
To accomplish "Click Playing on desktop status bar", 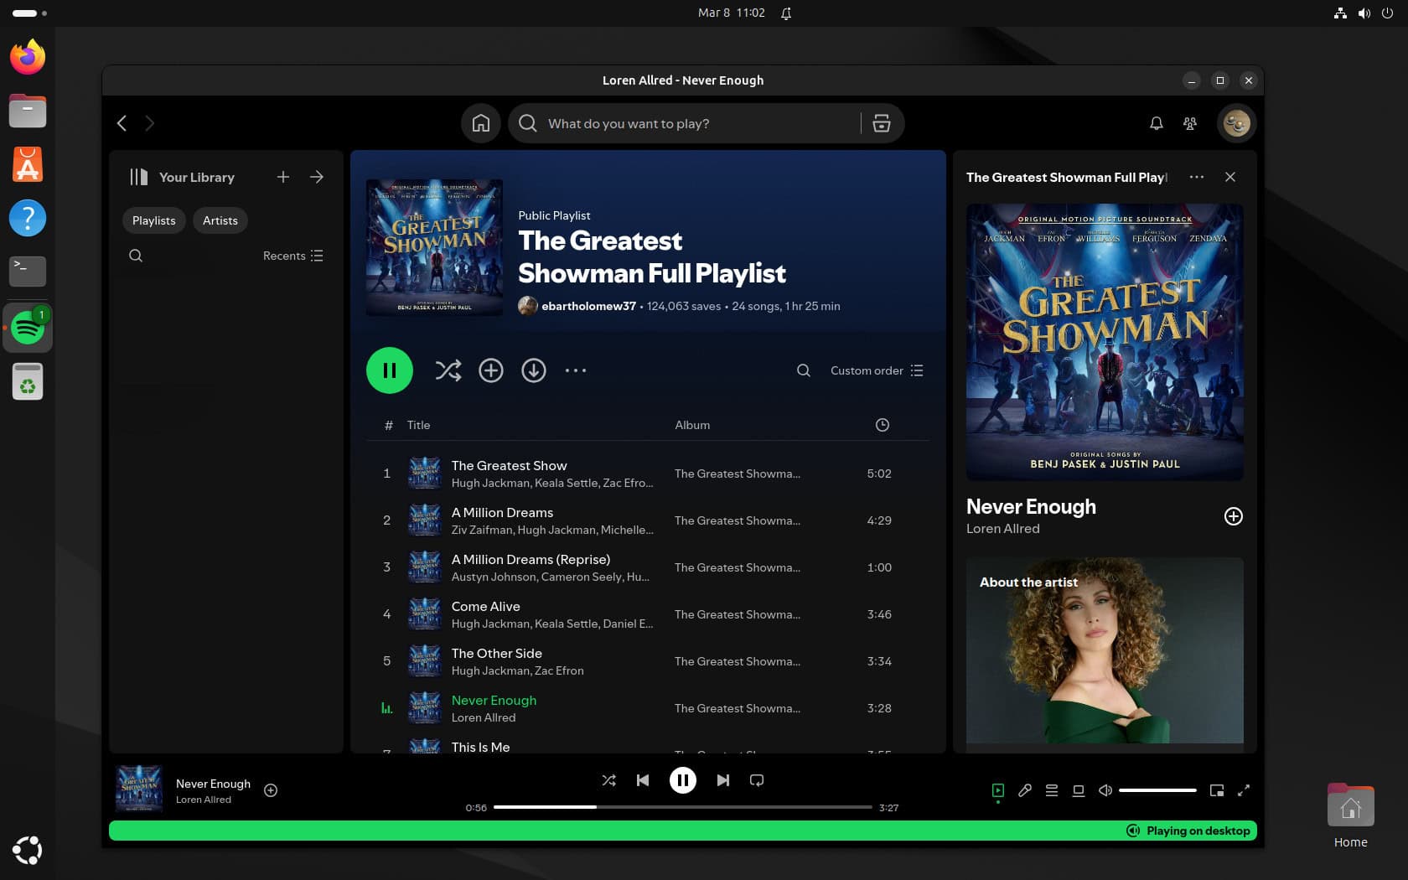I will tap(683, 831).
